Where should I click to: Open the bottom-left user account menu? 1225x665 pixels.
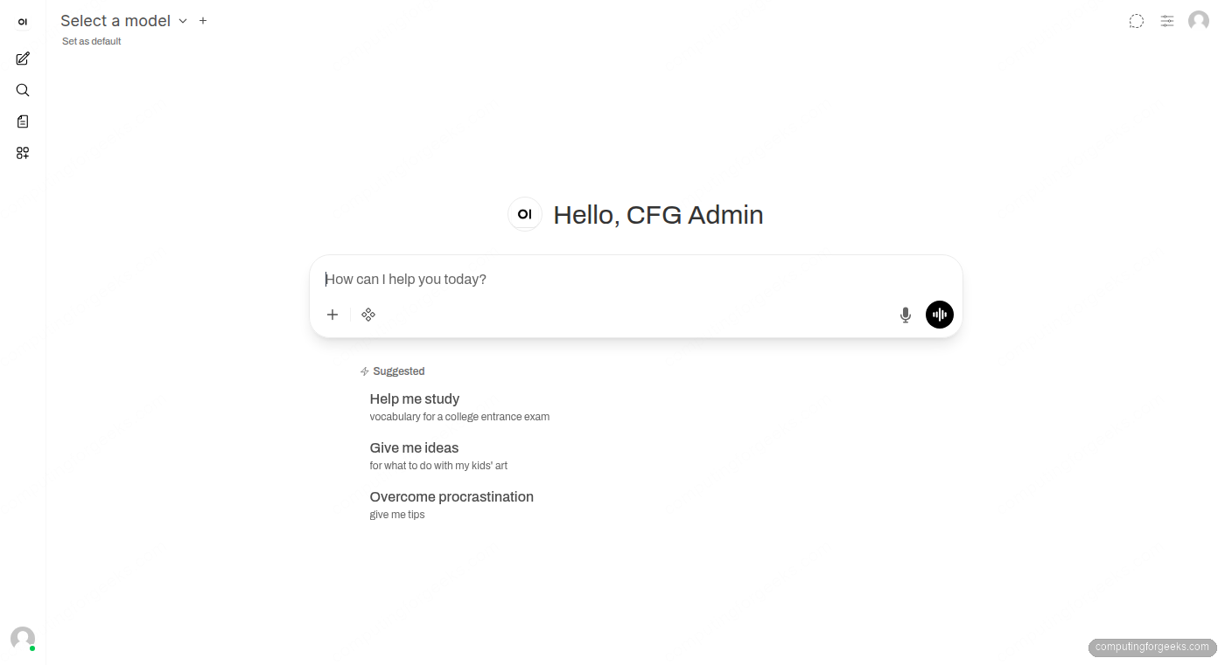pyautogui.click(x=22, y=638)
